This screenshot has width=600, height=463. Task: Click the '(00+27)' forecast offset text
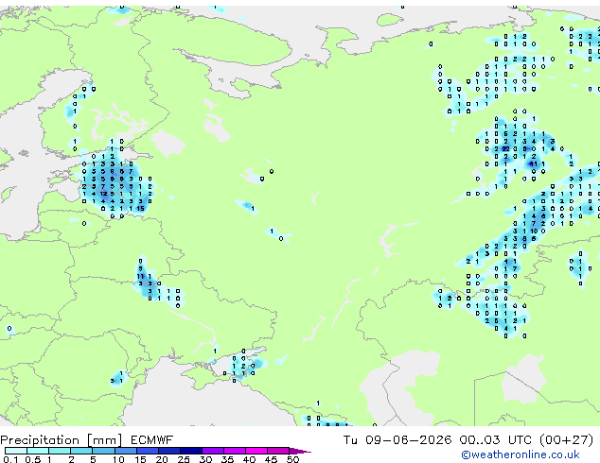[566, 440]
